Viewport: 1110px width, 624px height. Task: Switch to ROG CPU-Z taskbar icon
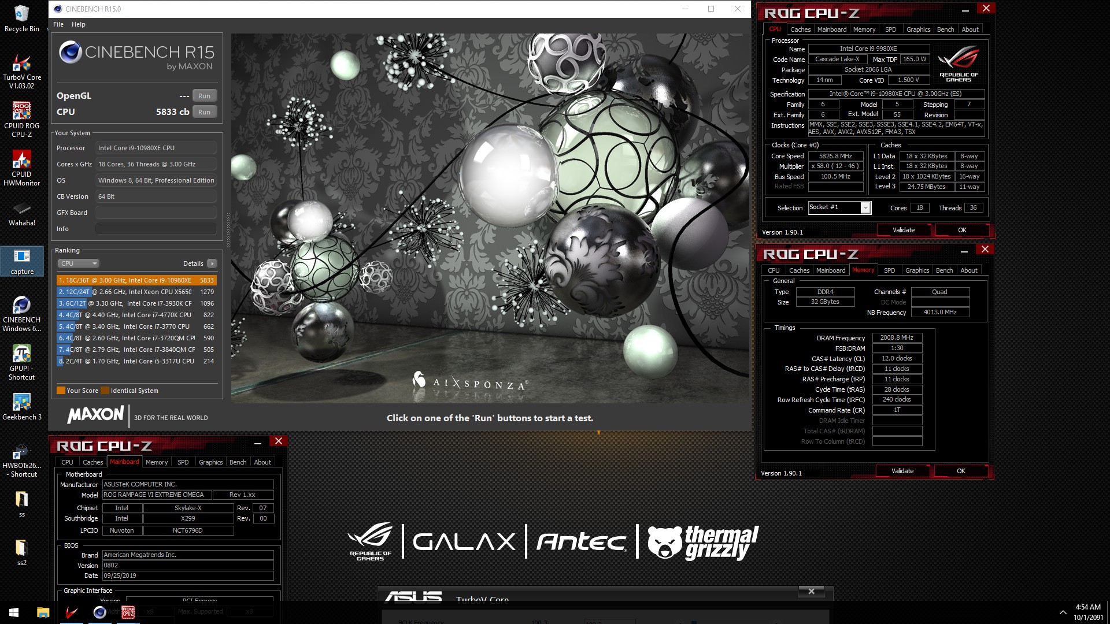click(128, 612)
